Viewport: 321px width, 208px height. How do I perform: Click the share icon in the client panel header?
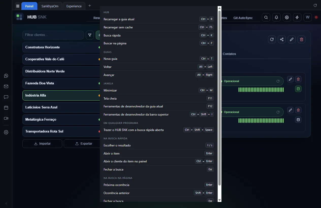coord(282,39)
